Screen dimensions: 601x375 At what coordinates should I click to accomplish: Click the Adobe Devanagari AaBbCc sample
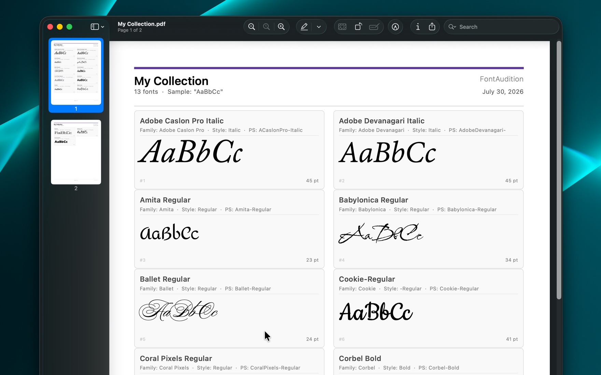(x=387, y=152)
